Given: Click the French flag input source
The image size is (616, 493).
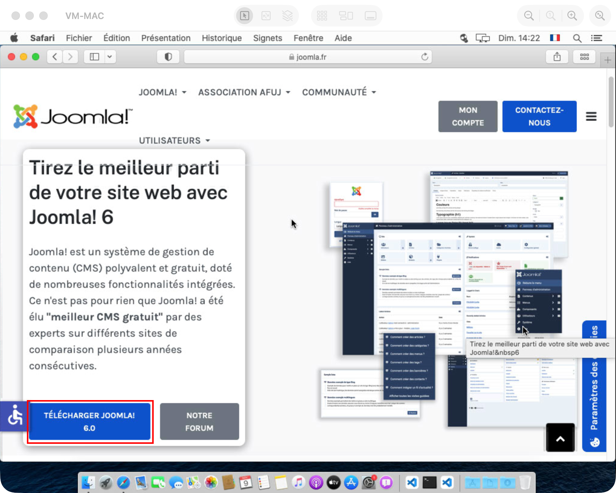Looking at the screenshot, I should (x=555, y=38).
